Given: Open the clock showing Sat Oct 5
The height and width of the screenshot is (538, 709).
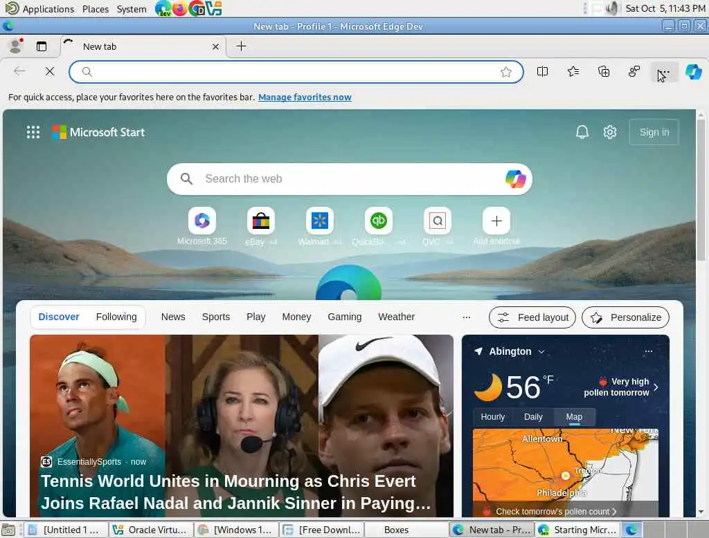Looking at the screenshot, I should tap(665, 8).
